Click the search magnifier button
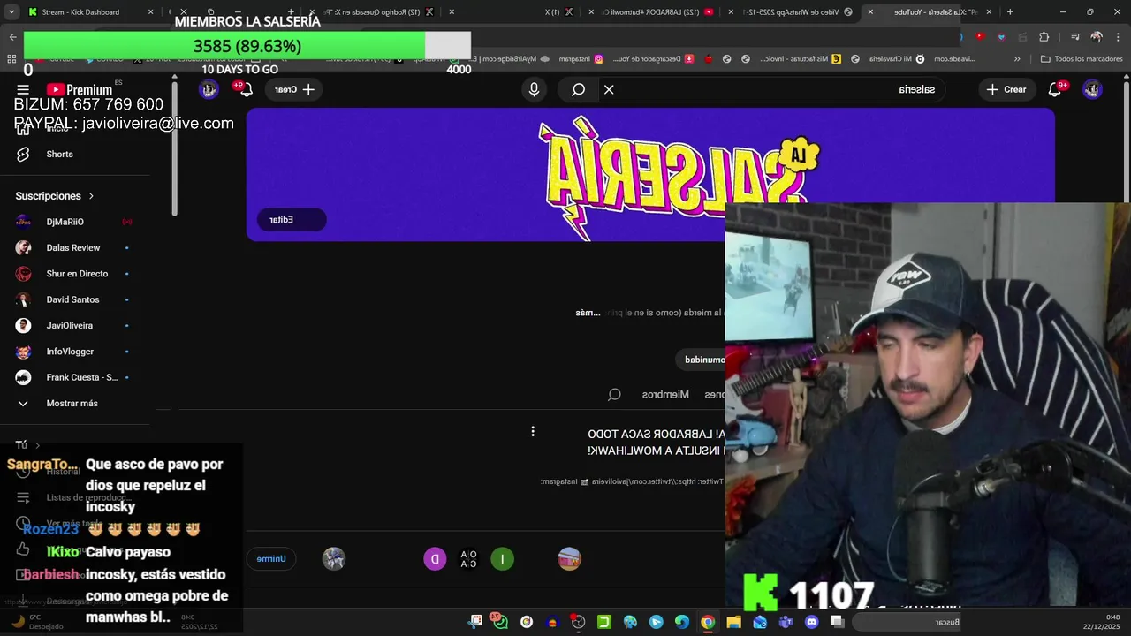 click(x=578, y=89)
